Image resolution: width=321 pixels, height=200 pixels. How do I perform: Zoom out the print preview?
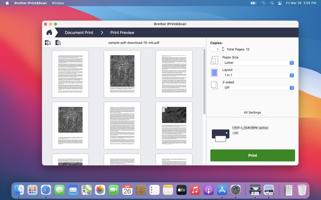pos(48,43)
